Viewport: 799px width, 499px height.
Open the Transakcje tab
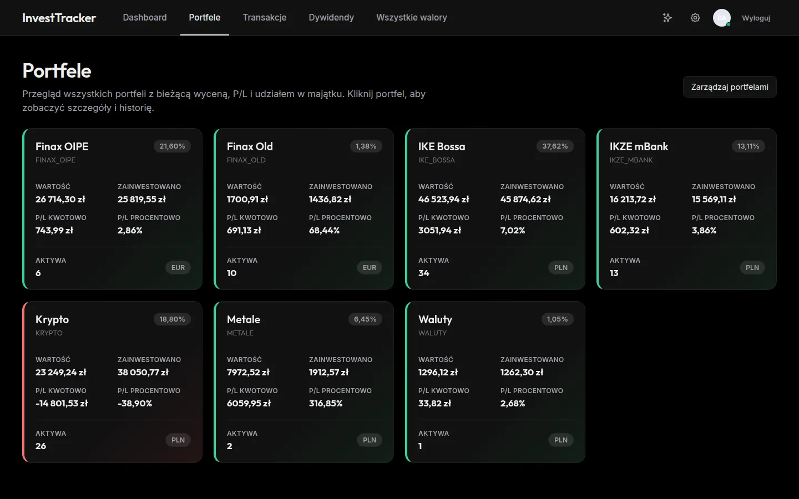[x=265, y=18]
